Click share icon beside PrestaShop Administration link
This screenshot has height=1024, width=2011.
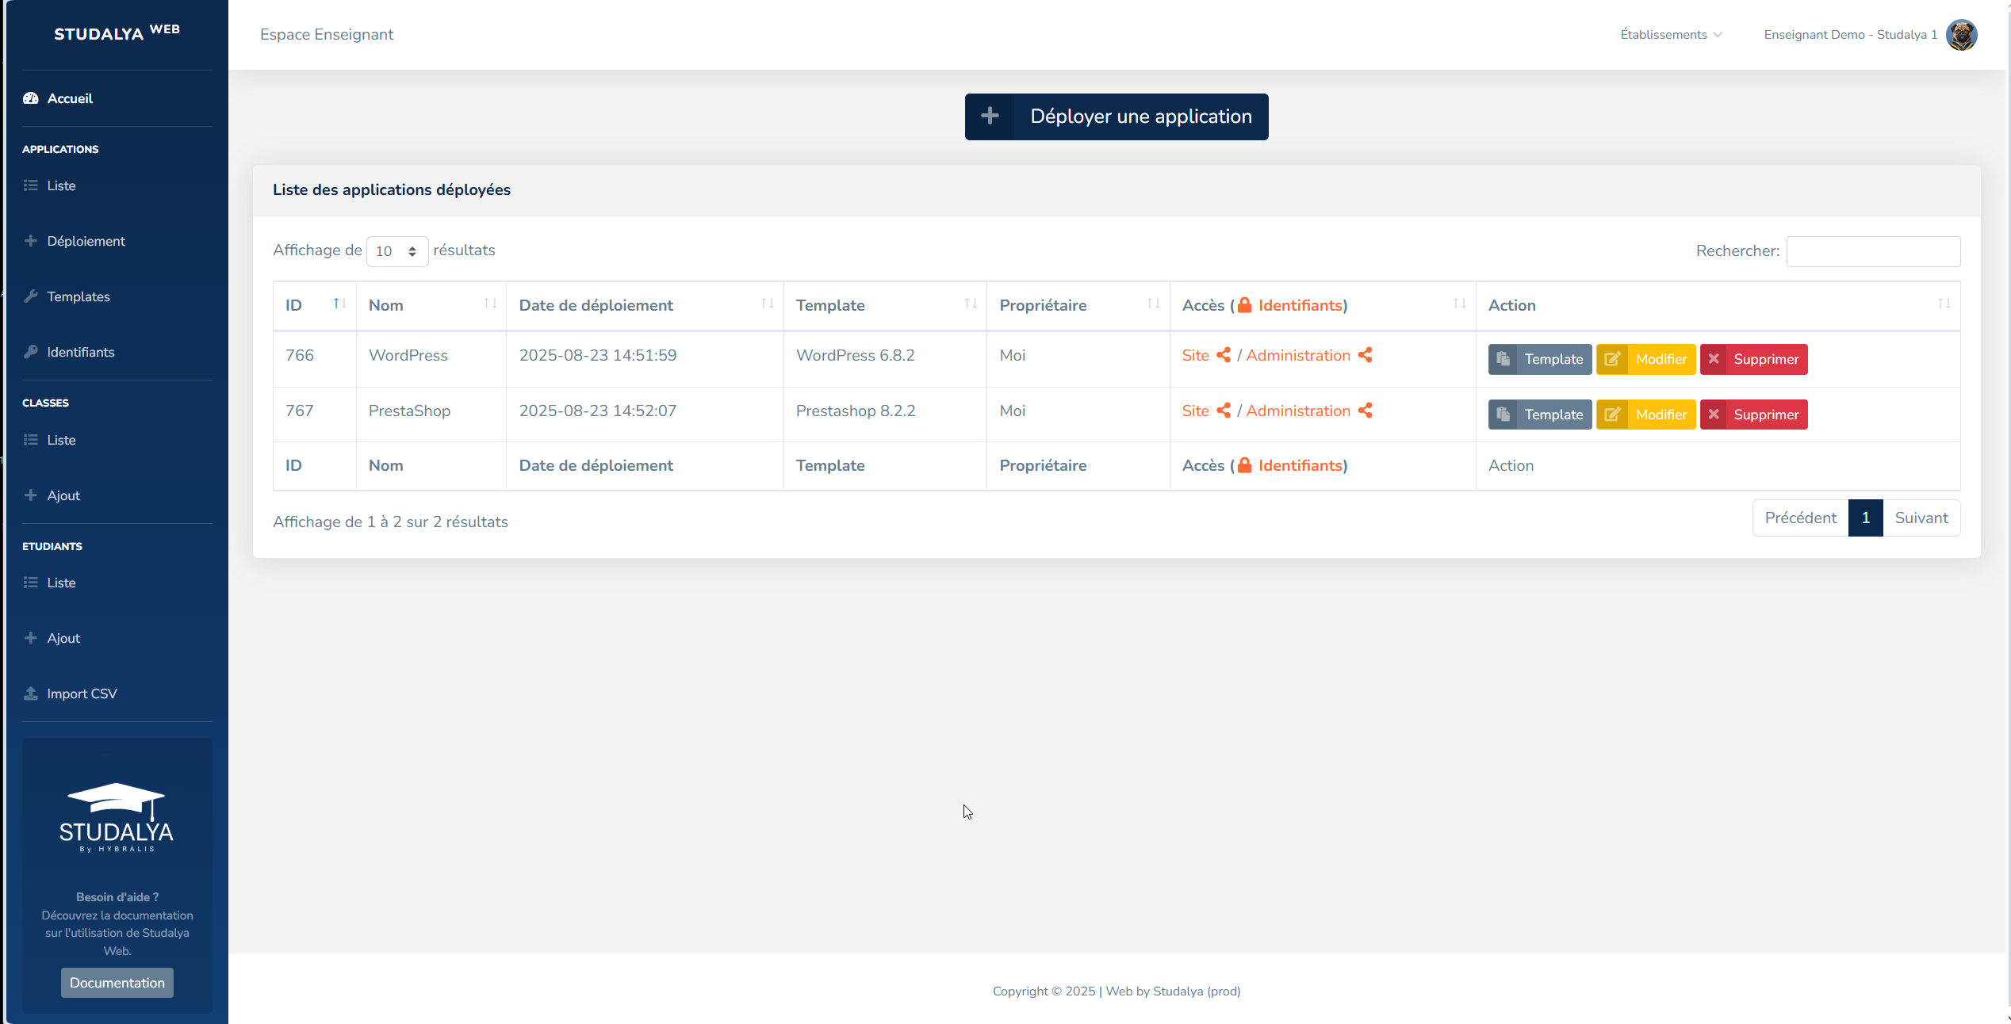pos(1365,411)
